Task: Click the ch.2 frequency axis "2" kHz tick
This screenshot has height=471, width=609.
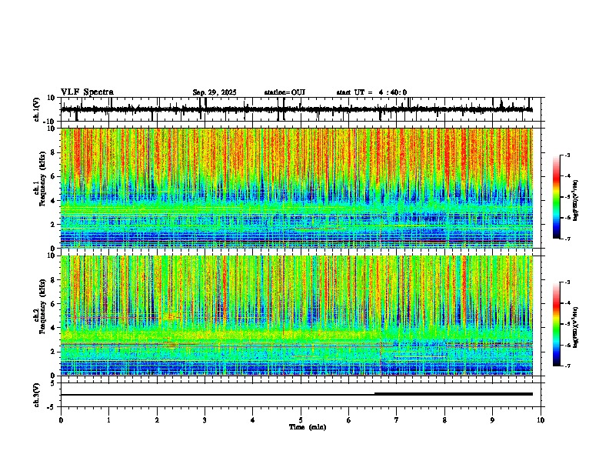Action: click(x=53, y=352)
